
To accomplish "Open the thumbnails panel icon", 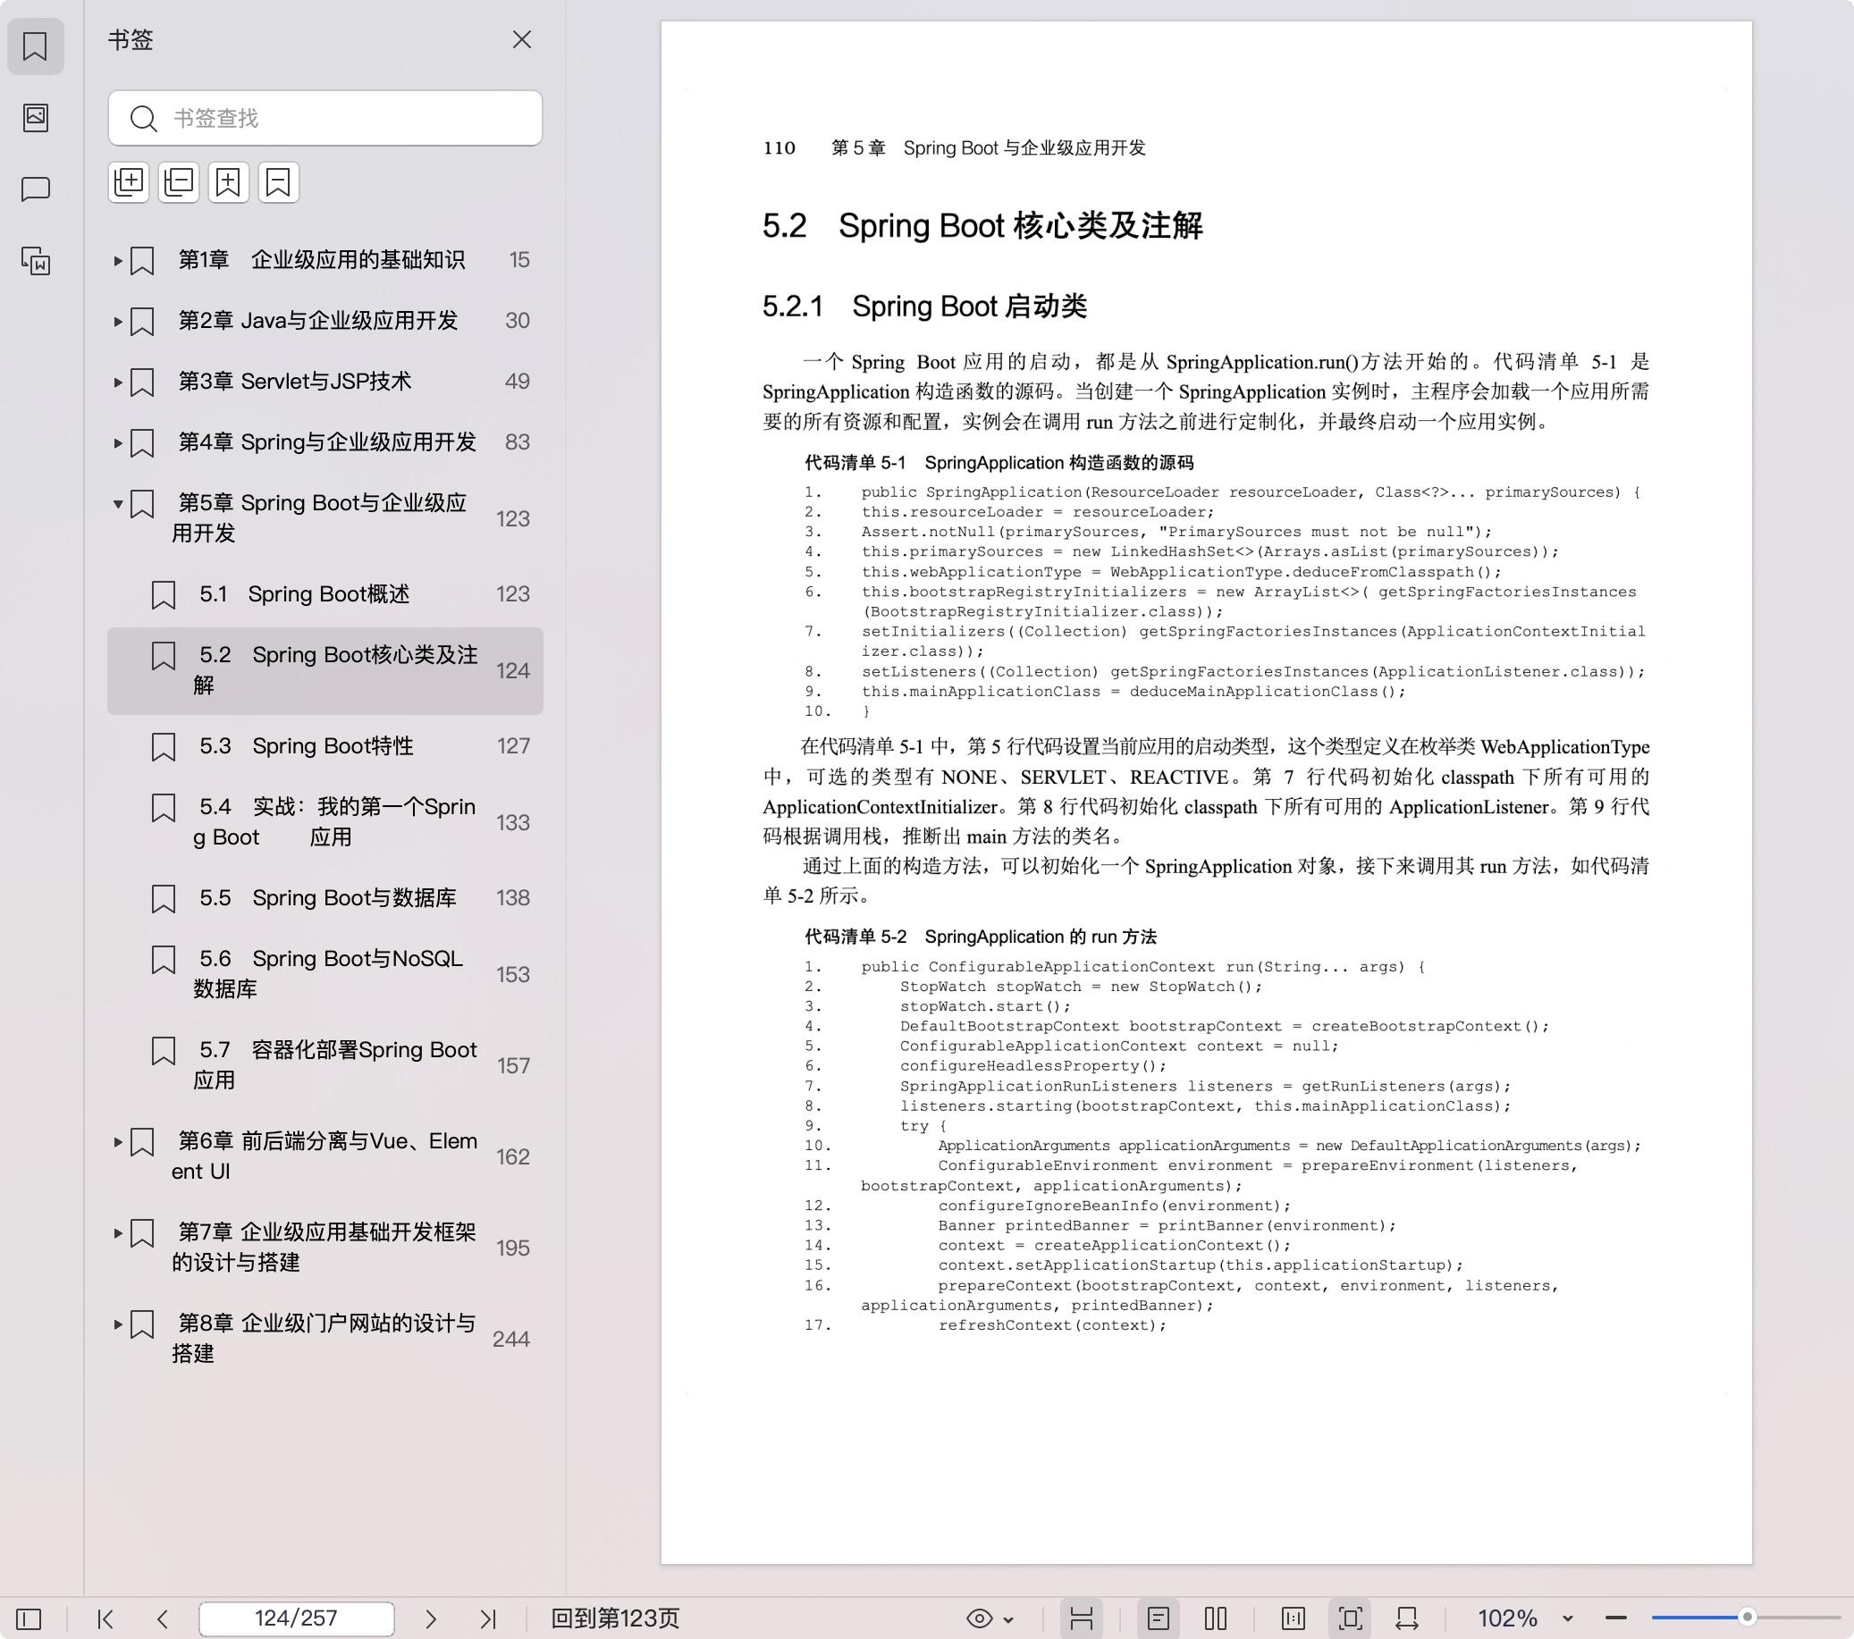I will coord(36,117).
